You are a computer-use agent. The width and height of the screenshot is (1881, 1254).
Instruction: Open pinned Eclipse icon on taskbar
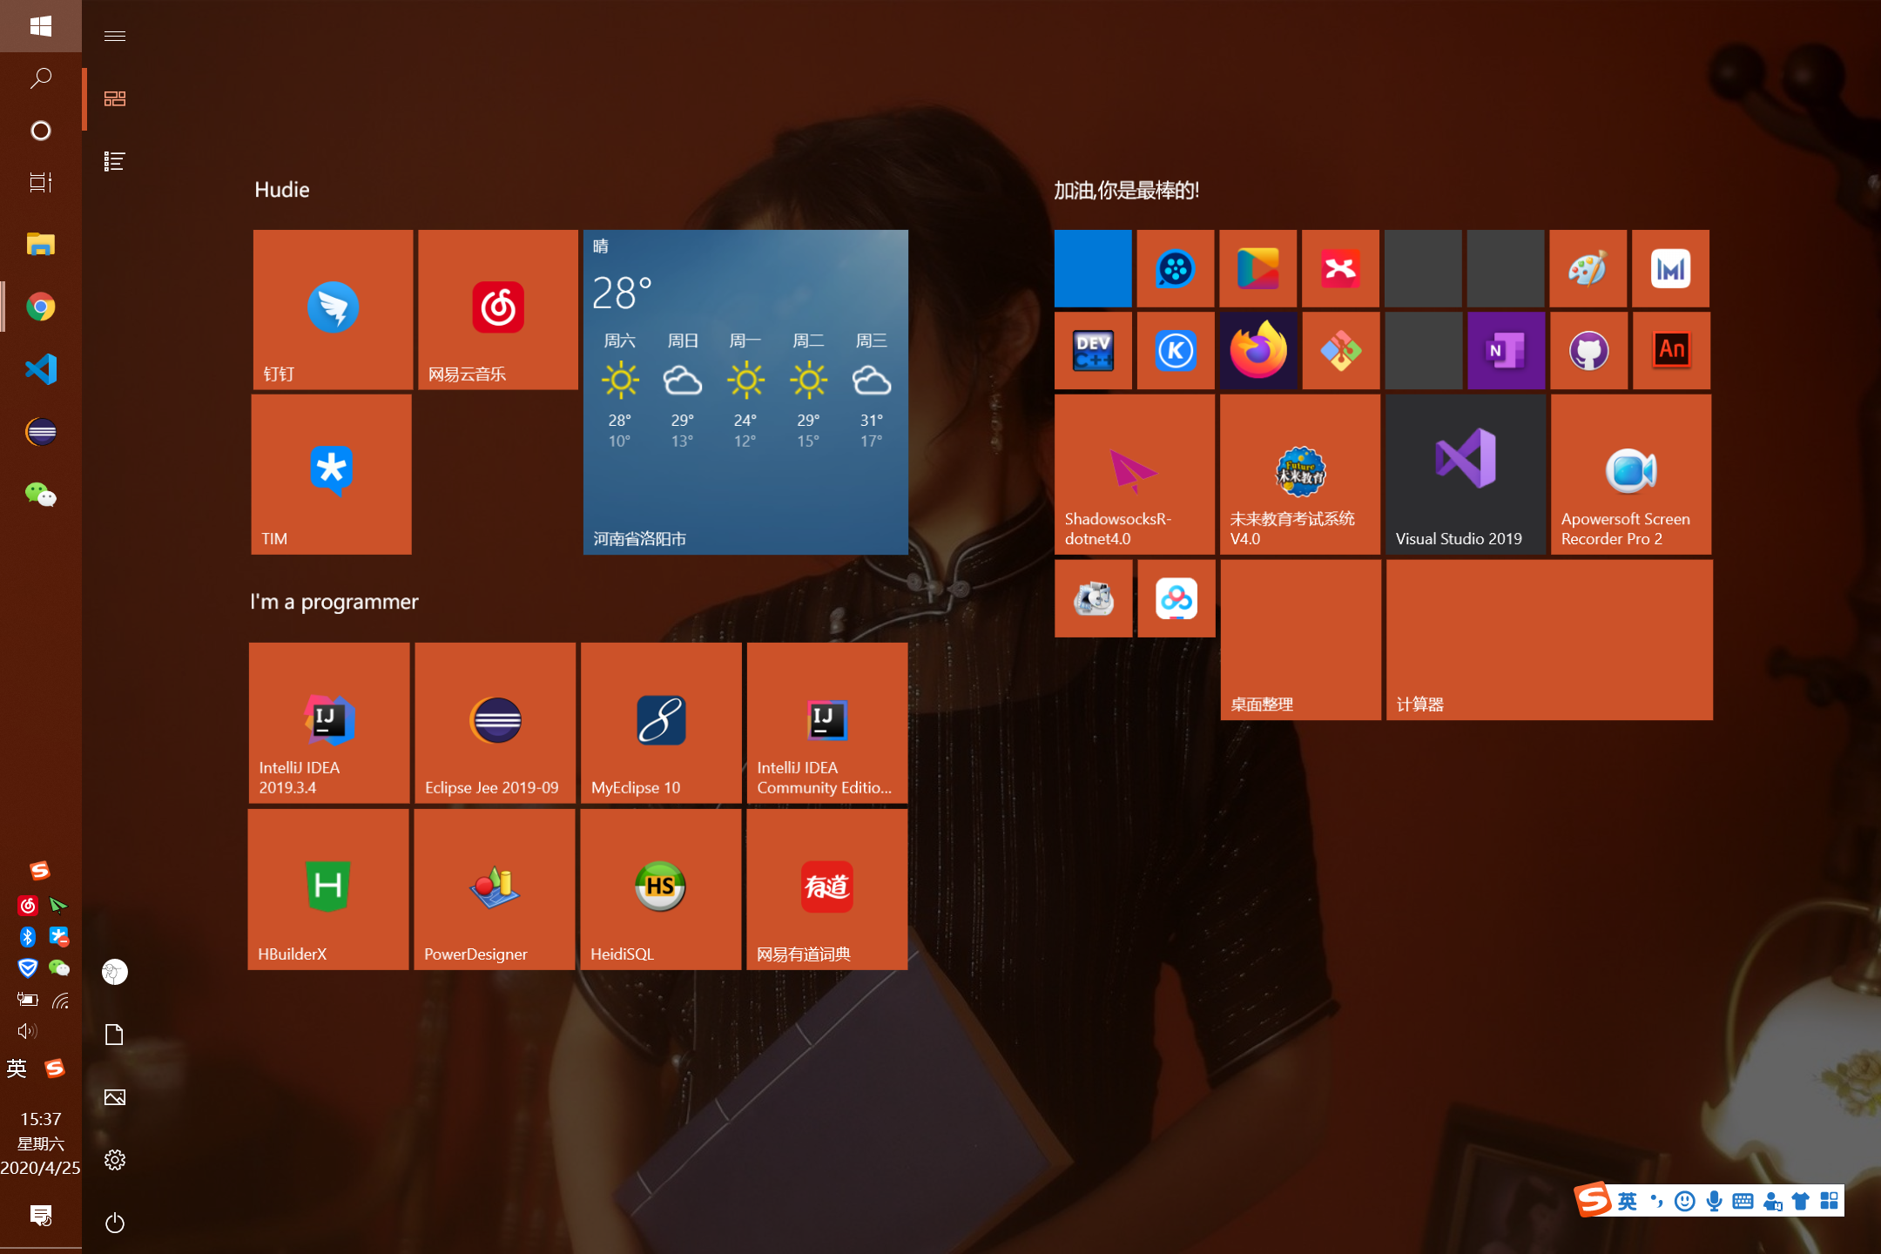(x=41, y=432)
